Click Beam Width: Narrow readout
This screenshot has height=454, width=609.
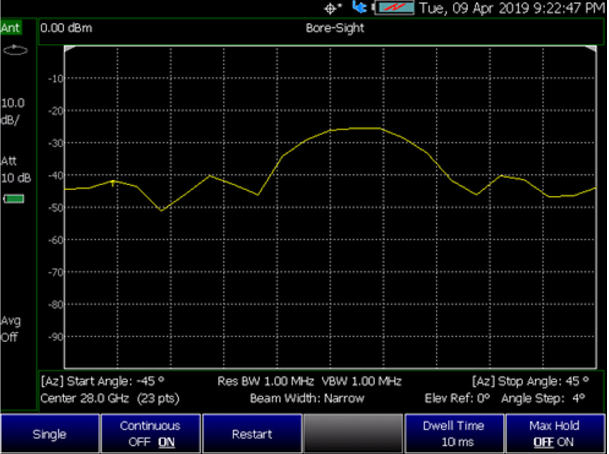pyautogui.click(x=307, y=398)
